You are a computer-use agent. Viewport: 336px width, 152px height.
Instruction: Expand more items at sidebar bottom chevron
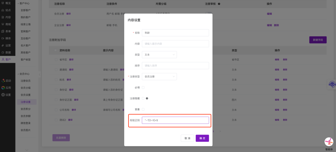27,150
